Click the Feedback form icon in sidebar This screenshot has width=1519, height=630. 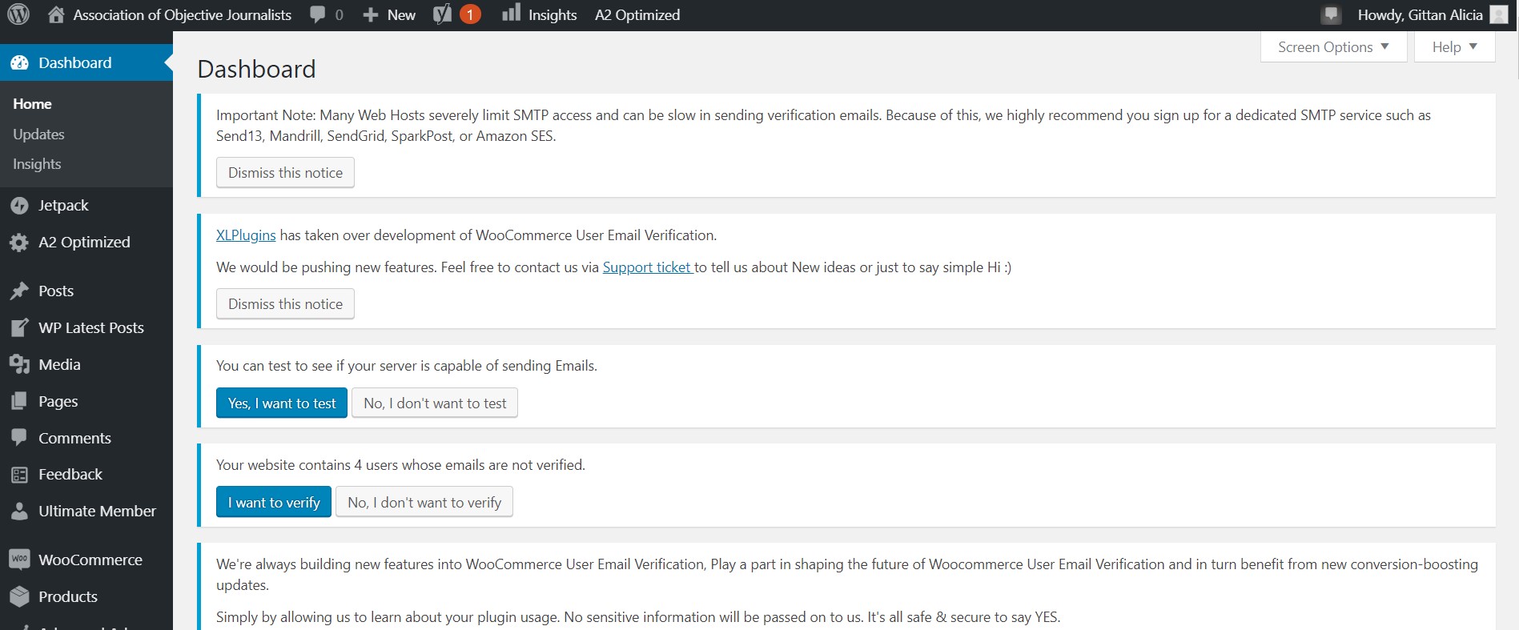click(x=20, y=475)
